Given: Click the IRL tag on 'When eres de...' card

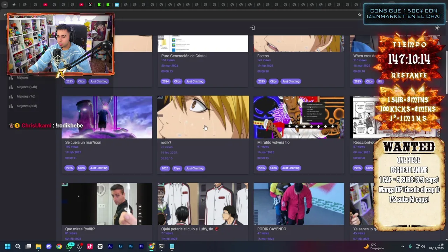Looking at the screenshot, I should coord(380,81).
